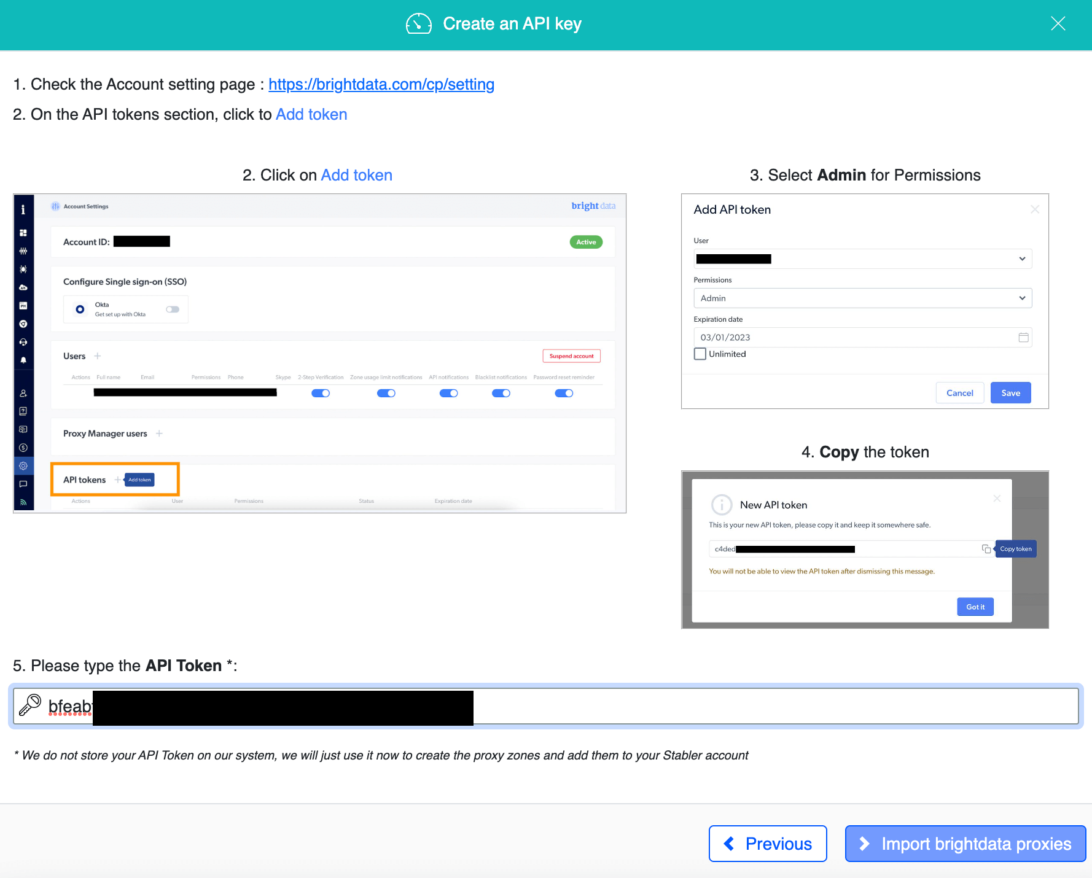1092x878 pixels.
Task: Open the expiration date calendar picker
Action: click(1023, 337)
